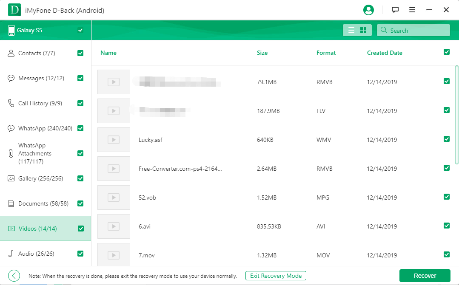Screen dimensions: 459x285
Task: Sort by the Created Date column header
Action: point(385,53)
